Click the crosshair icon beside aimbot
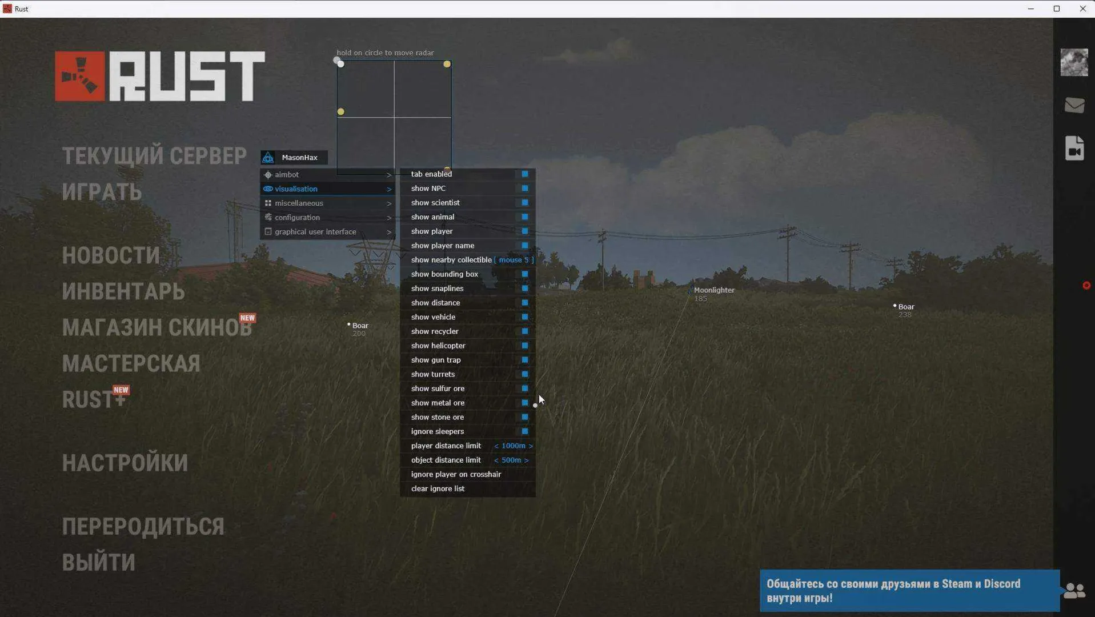Screen dimensions: 1095x617 [x=267, y=175]
